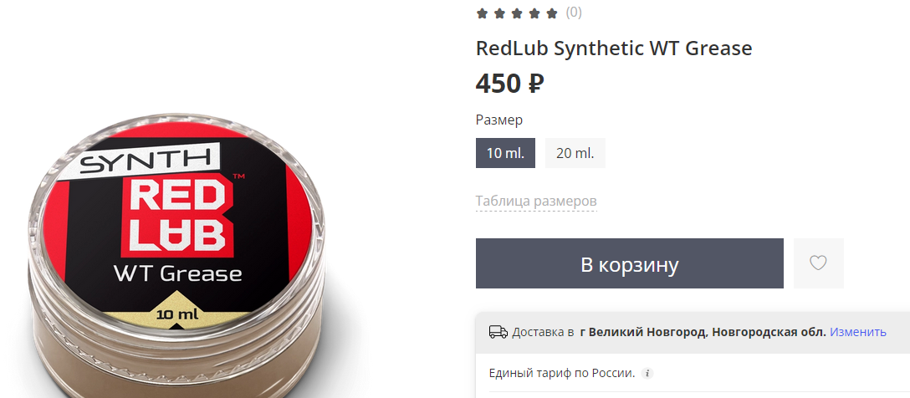The height and width of the screenshot is (398, 910).
Task: Click the fifth rating star
Action: (552, 13)
